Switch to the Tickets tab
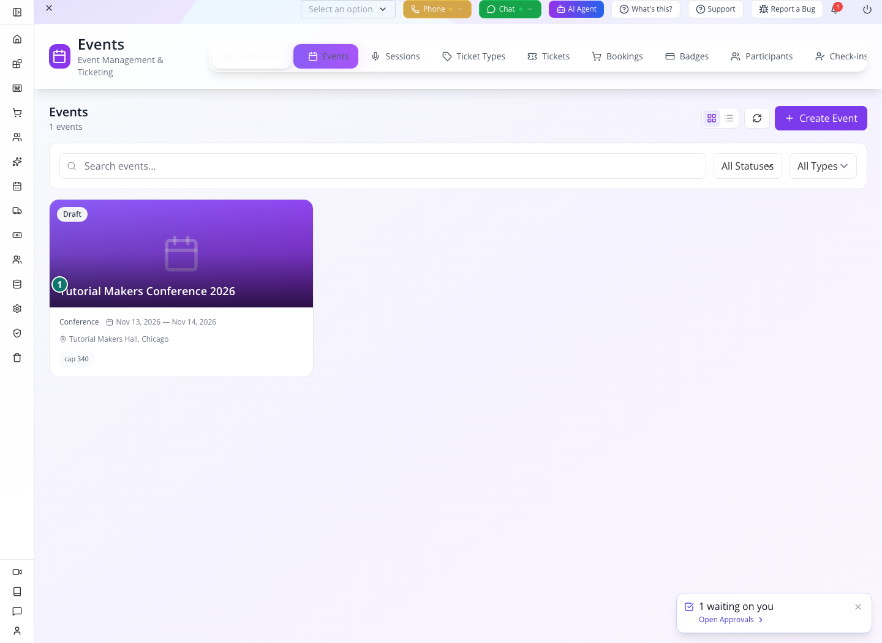The width and height of the screenshot is (882, 643). point(549,56)
